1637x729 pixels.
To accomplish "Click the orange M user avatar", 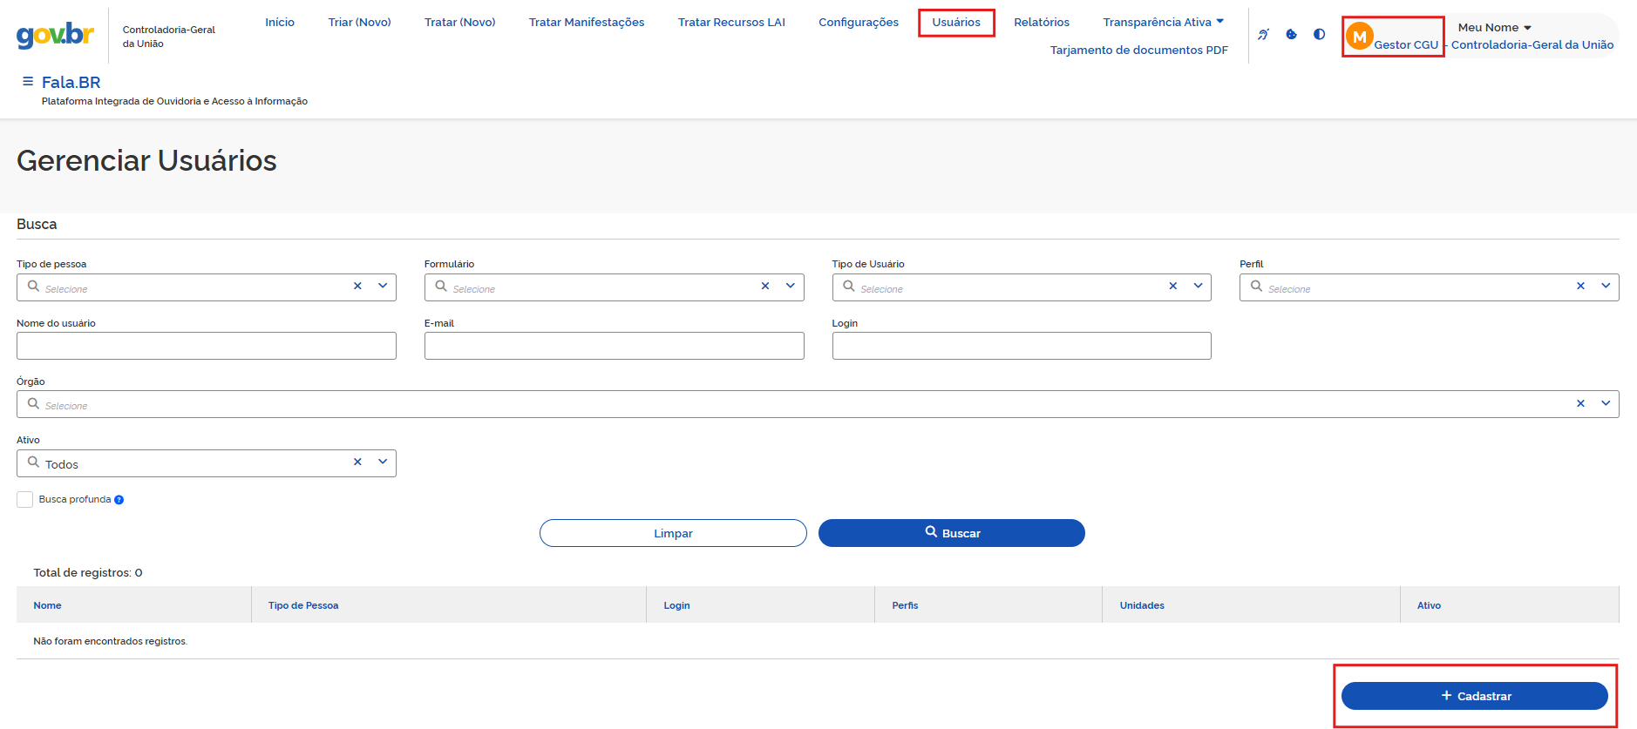I will coord(1359,37).
